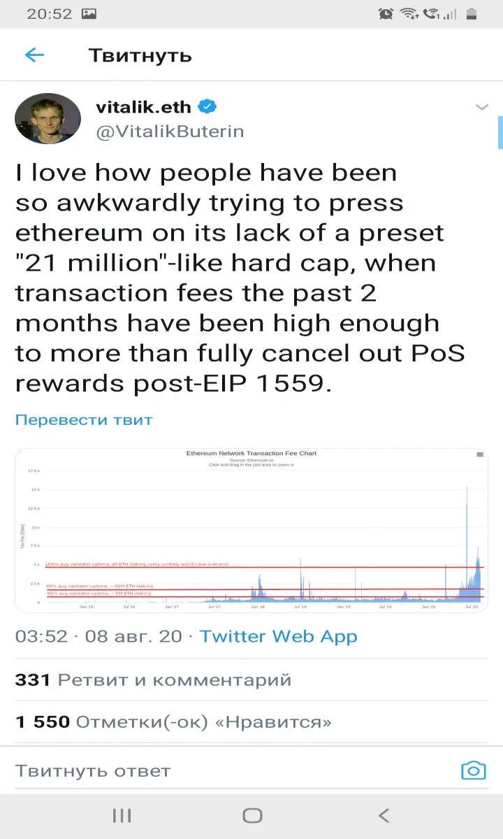
Task: Tap Android navigation back button
Action: click(383, 815)
